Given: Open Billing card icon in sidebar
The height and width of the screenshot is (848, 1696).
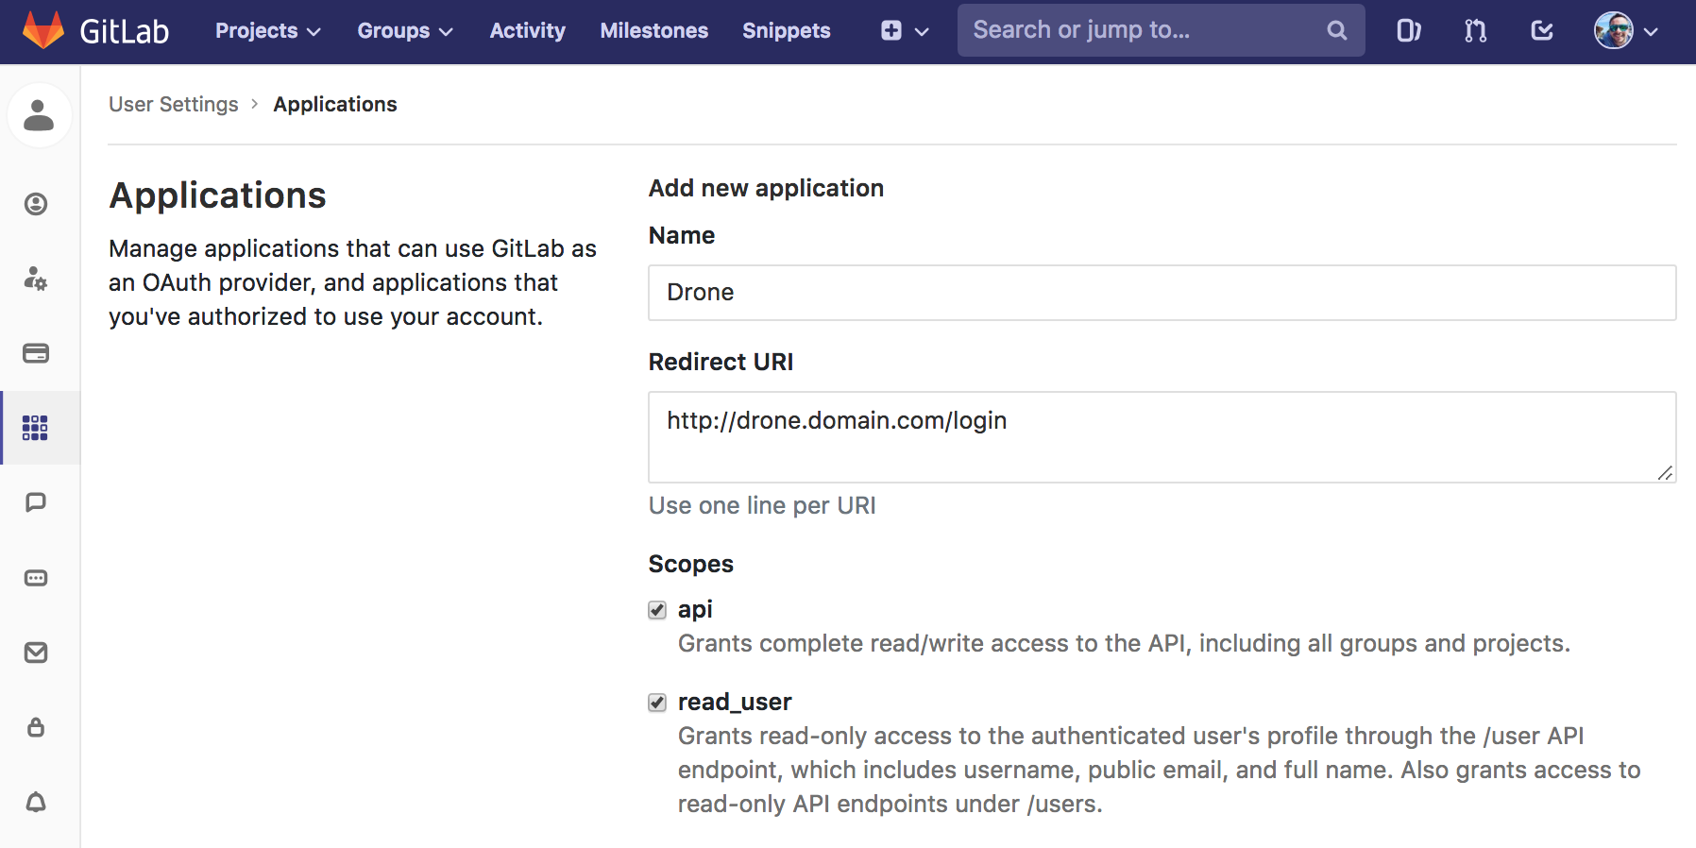Looking at the screenshot, I should 36,353.
